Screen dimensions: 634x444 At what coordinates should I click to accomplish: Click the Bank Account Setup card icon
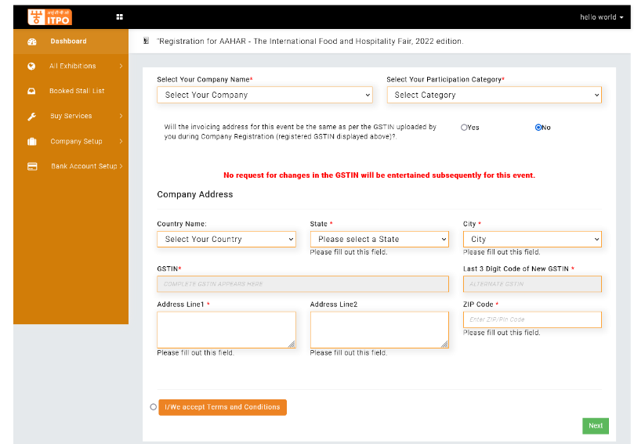pos(32,167)
